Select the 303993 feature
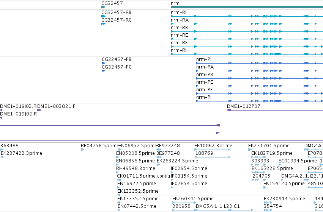323x212 pixels. 260,161
